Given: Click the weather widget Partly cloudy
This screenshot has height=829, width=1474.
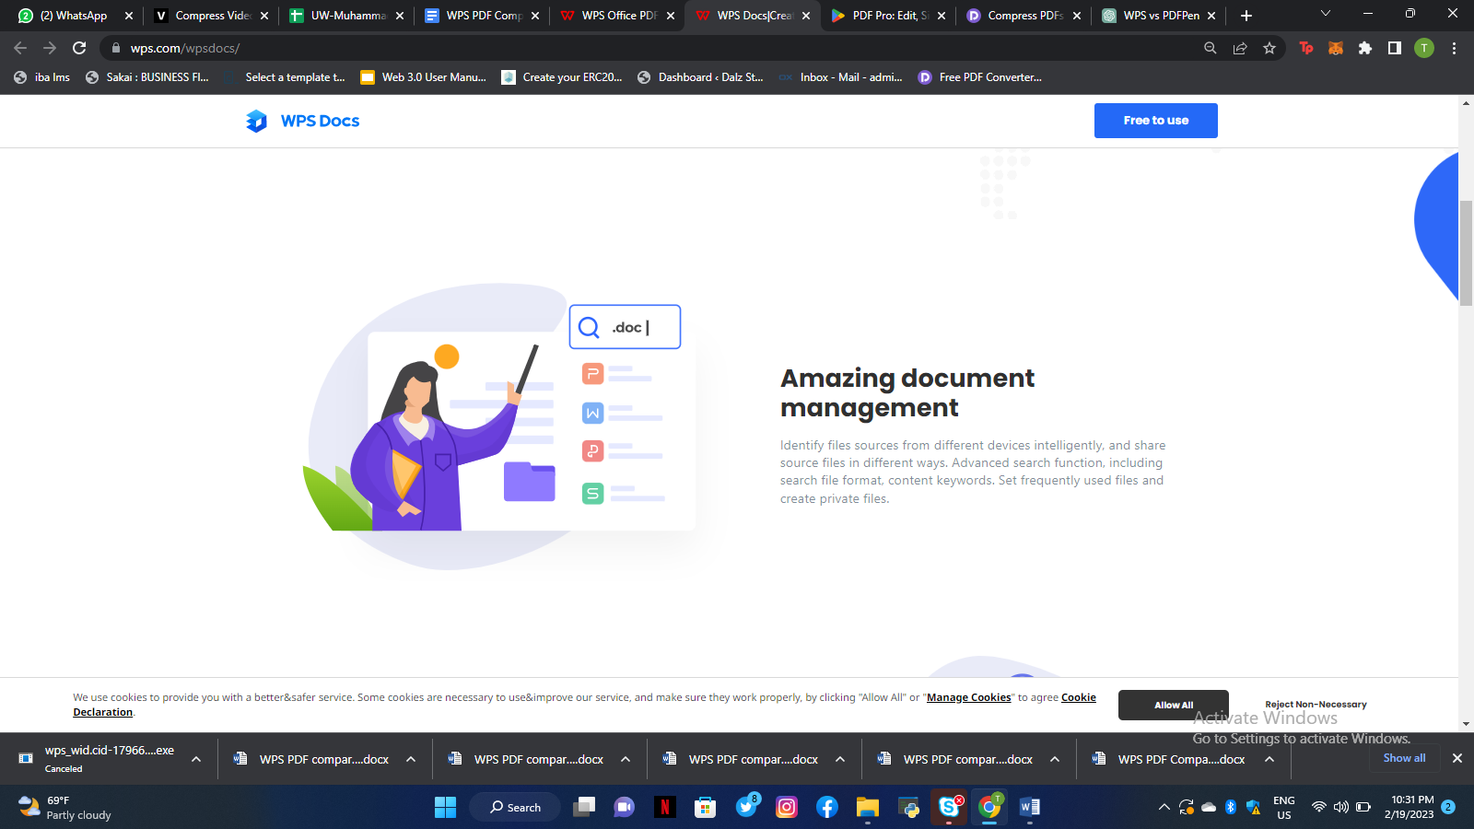Looking at the screenshot, I should coord(64,808).
